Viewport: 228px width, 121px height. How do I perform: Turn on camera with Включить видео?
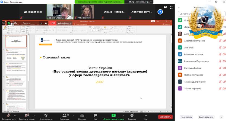27,117
